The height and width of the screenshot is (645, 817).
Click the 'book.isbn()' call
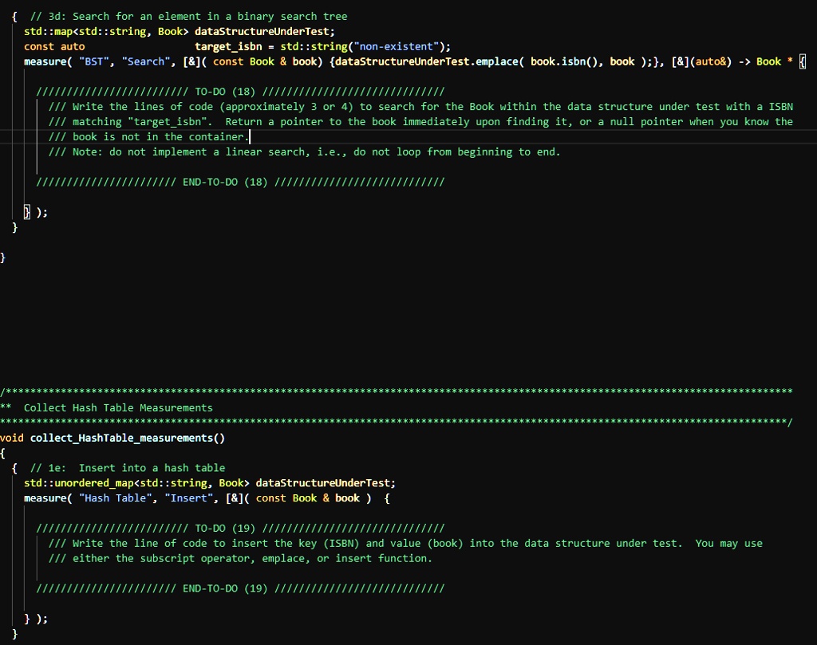567,61
